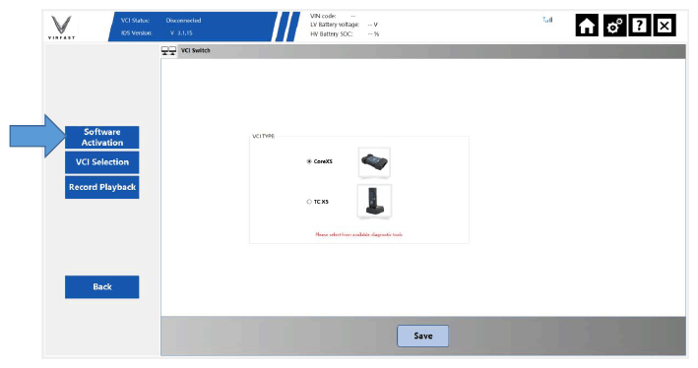Image resolution: width=698 pixels, height=368 pixels.
Task: Open the help question mark icon
Action: tap(639, 26)
